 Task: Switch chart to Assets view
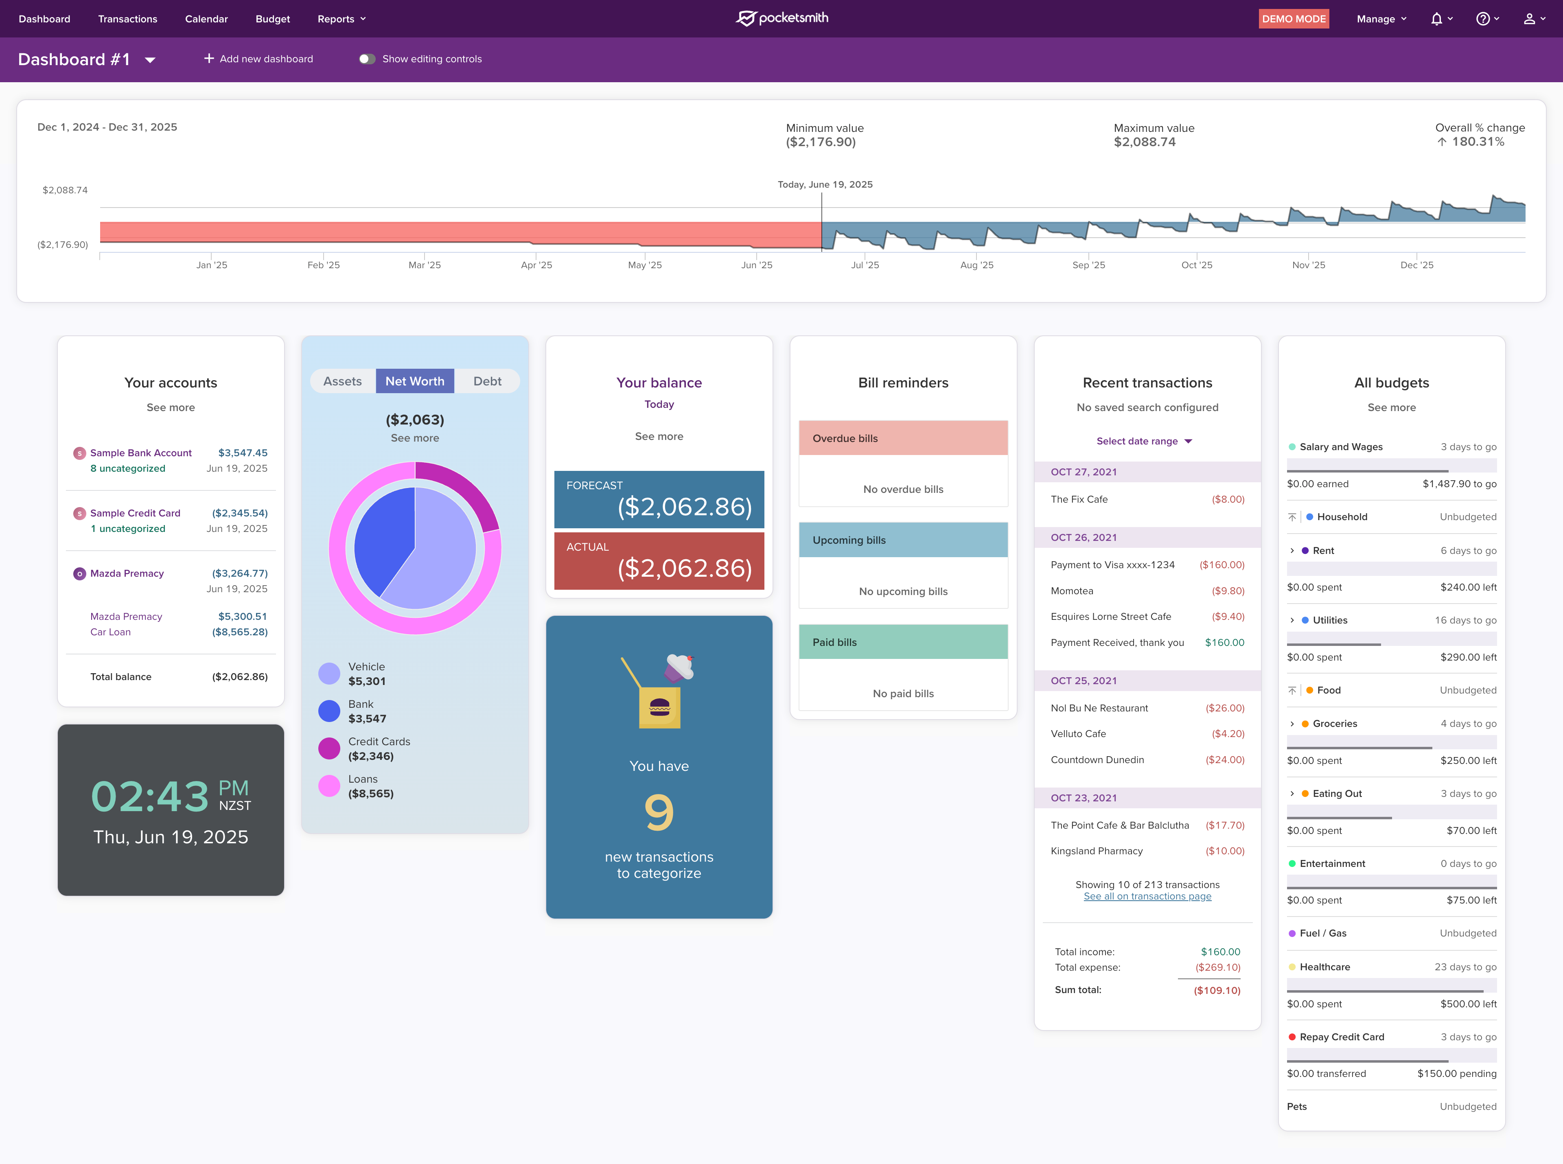pos(342,381)
